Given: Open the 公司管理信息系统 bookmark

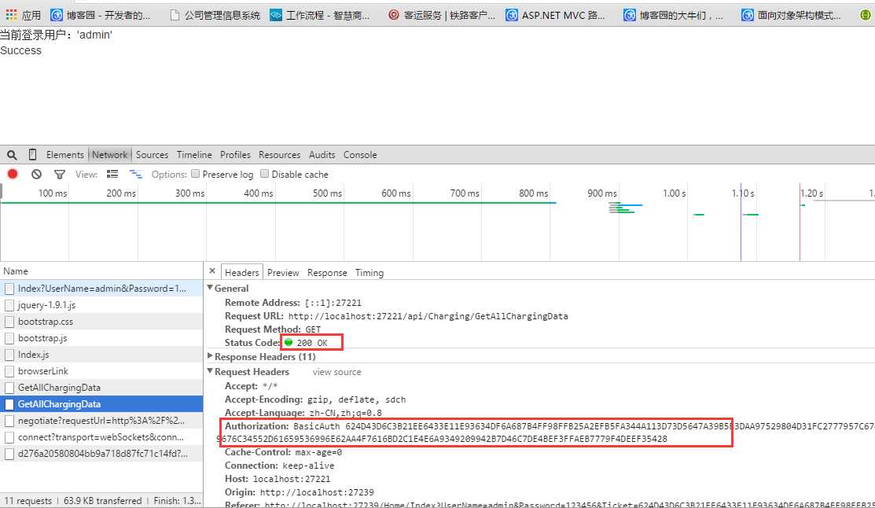Looking at the screenshot, I should [x=215, y=15].
